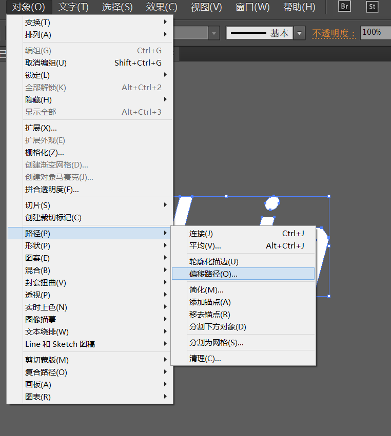The image size is (391, 436).
Task: Click the 不透明度 opacity link
Action: coord(334,33)
